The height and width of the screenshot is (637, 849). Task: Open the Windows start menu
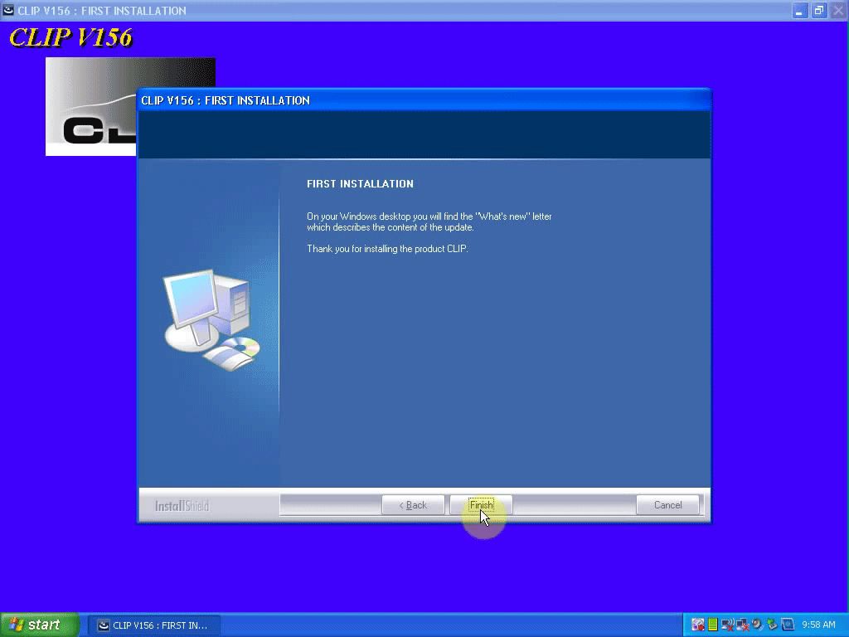tap(40, 625)
